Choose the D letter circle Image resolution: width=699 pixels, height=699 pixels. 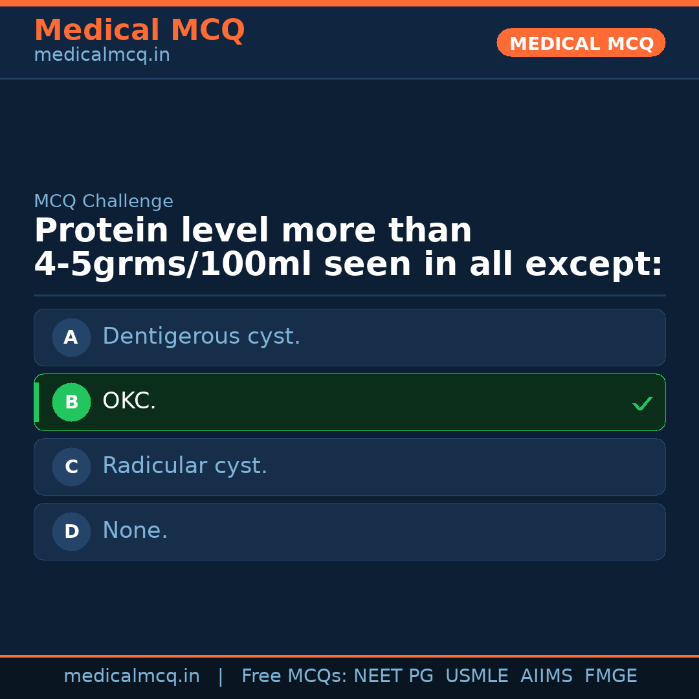coord(71,531)
